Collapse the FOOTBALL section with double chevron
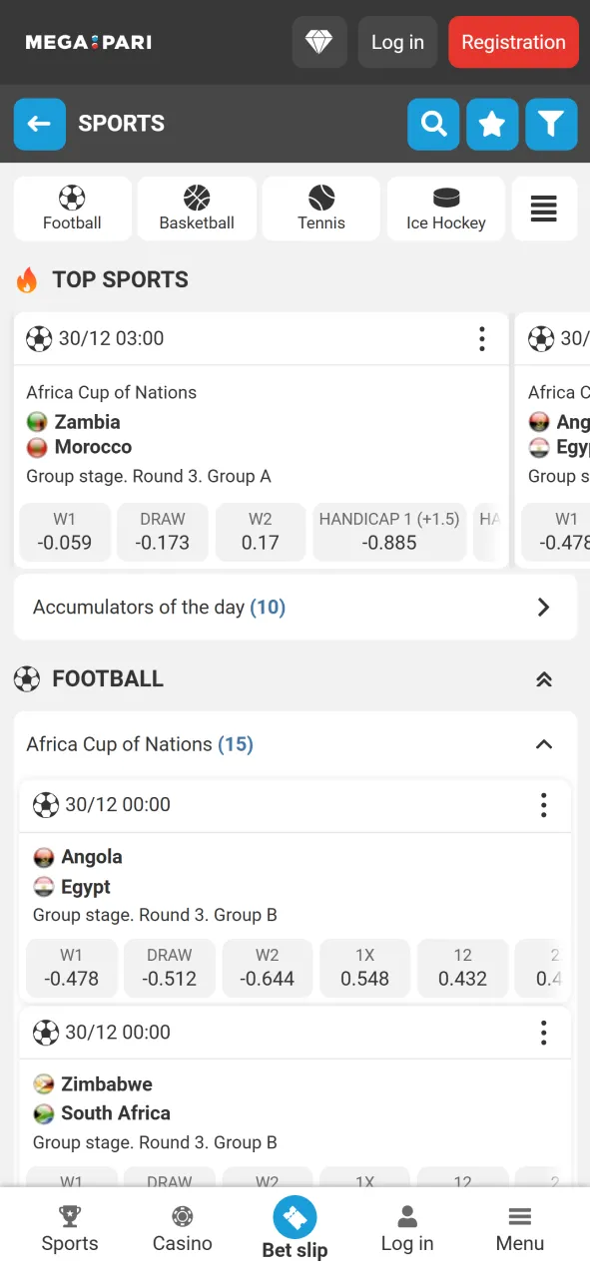 (544, 678)
